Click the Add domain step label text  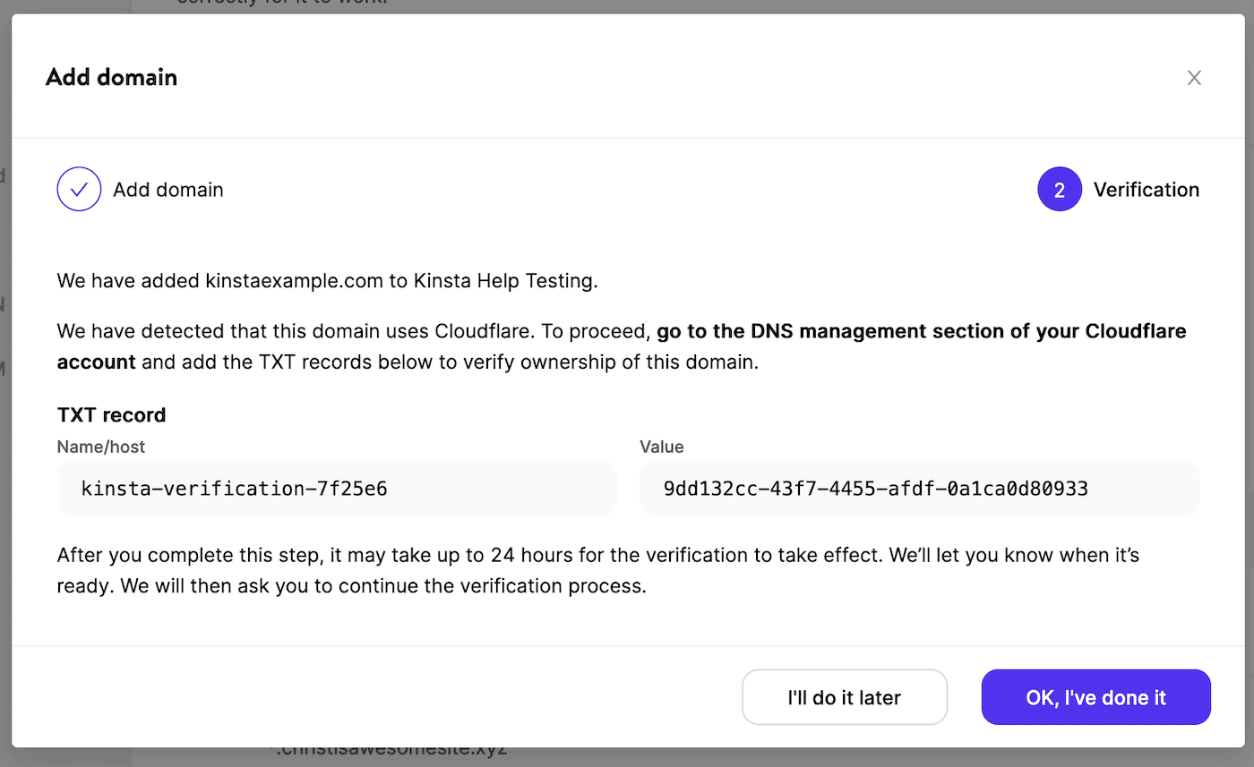(x=168, y=189)
